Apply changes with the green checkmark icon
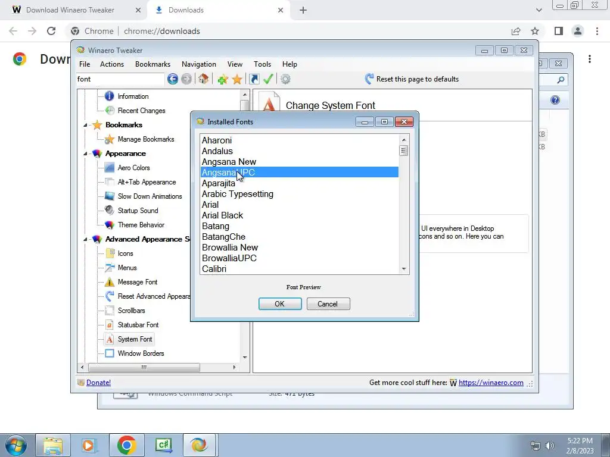Screen dimensions: 610x457 pyautogui.click(x=268, y=79)
